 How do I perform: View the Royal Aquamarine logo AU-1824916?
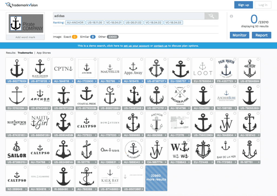(40, 177)
